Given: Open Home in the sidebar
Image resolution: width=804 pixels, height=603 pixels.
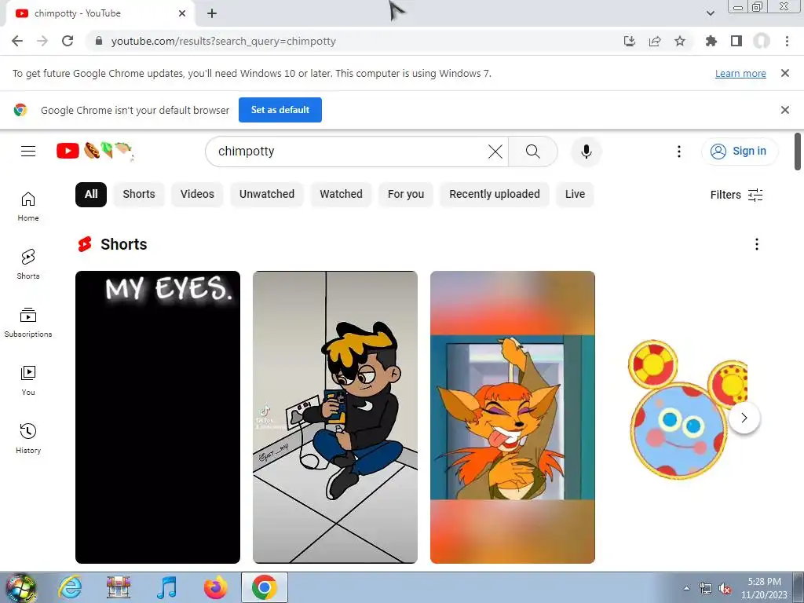Looking at the screenshot, I should pyautogui.click(x=28, y=206).
